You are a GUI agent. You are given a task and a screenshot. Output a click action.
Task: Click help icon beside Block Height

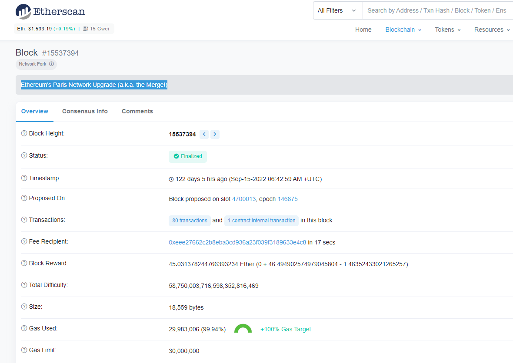[x=24, y=133]
